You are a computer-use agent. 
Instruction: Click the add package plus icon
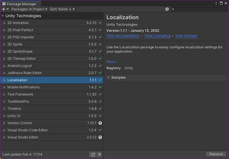point(4,9)
